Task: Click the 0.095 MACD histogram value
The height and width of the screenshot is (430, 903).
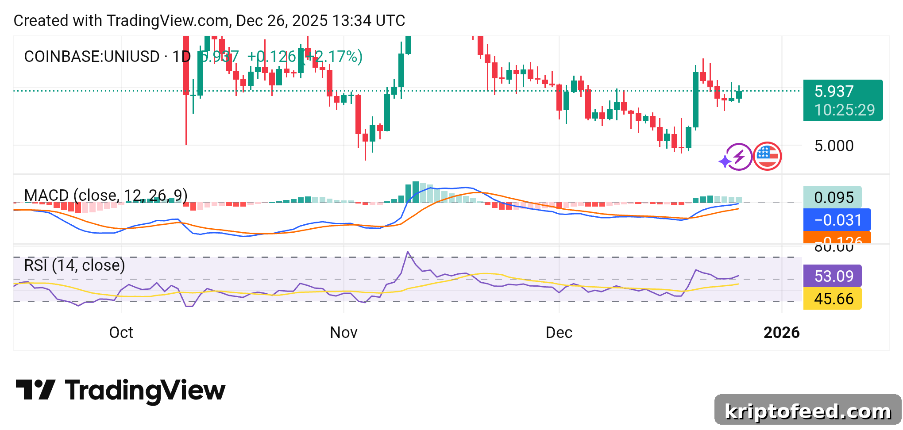Action: [x=832, y=197]
